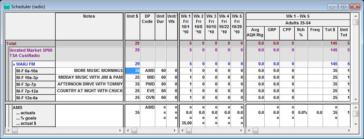The width and height of the screenshot is (364, 139).
Task: Click the Freq column header
Action: [x=315, y=33]
